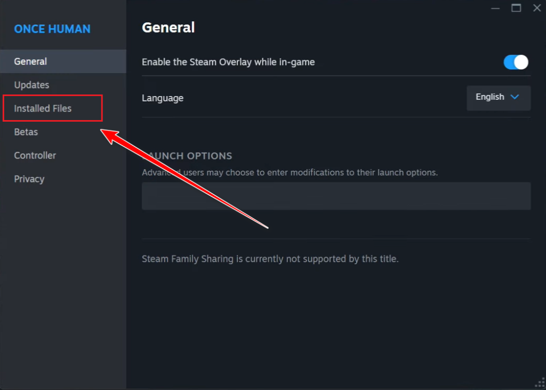Click the window resize grip in the corner
The width and height of the screenshot is (546, 390).
tap(540, 384)
